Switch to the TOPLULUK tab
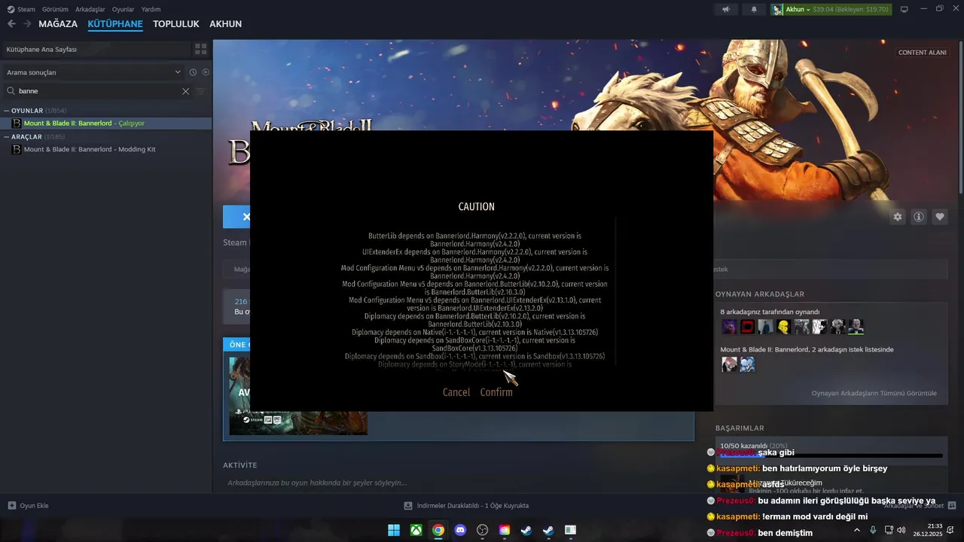Screen dimensions: 964x542 pyautogui.click(x=176, y=24)
